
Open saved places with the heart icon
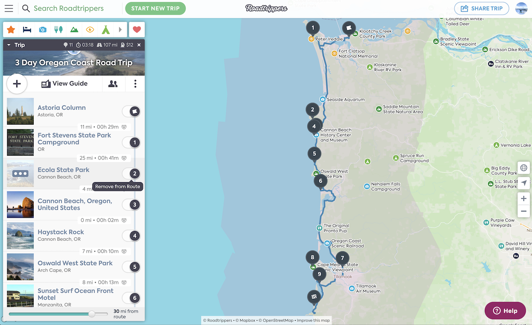tap(137, 30)
